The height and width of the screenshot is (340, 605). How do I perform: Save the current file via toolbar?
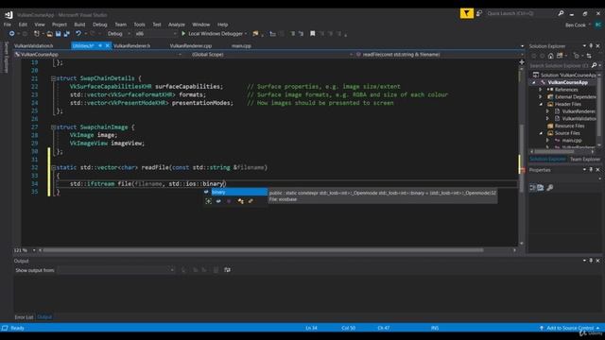[x=59, y=34]
